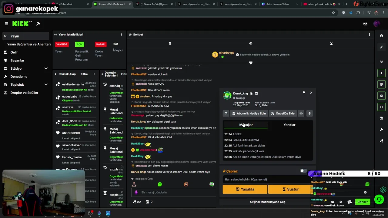Open profile avatar menu top right
The image size is (388, 218).
(x=376, y=24)
